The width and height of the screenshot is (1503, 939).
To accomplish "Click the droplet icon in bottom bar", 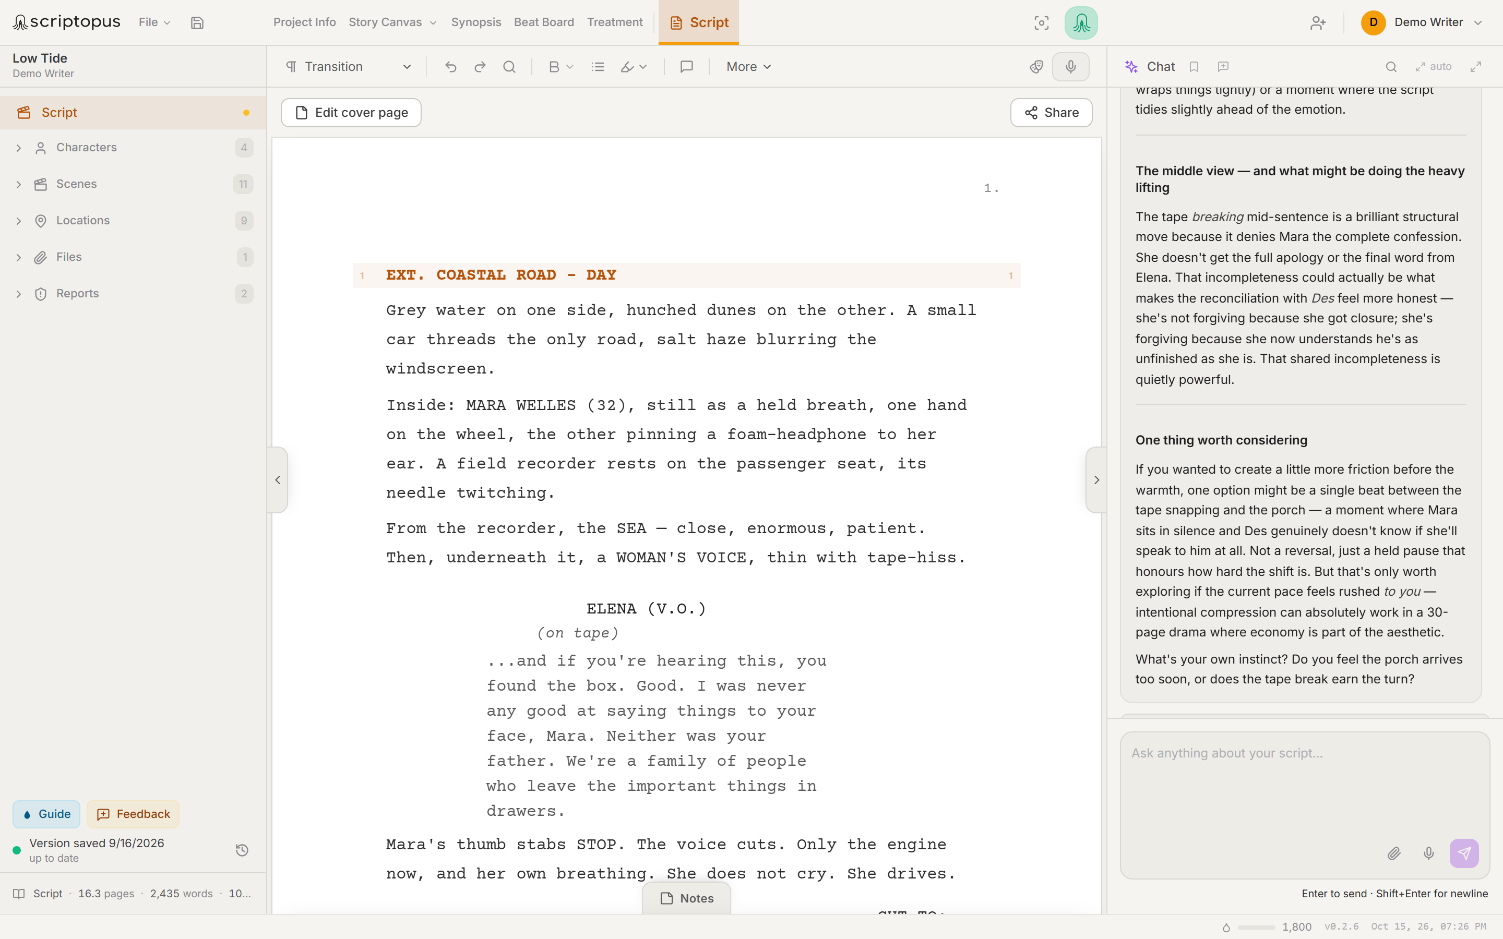I will [1226, 927].
